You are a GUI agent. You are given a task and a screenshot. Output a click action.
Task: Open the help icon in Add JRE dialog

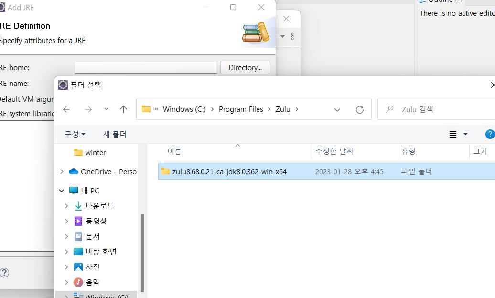pos(4,273)
